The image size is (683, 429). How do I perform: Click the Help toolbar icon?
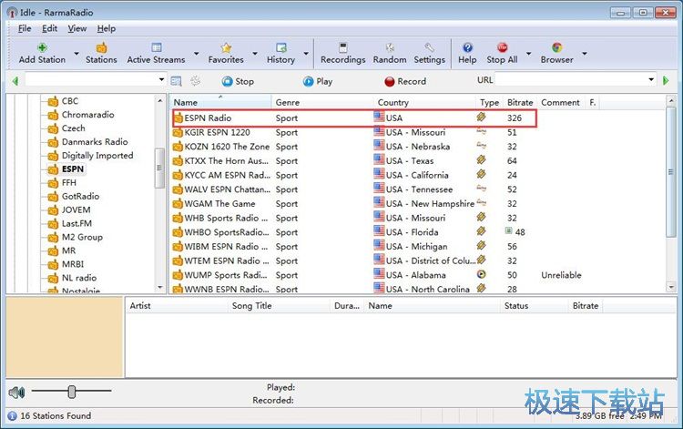467,53
